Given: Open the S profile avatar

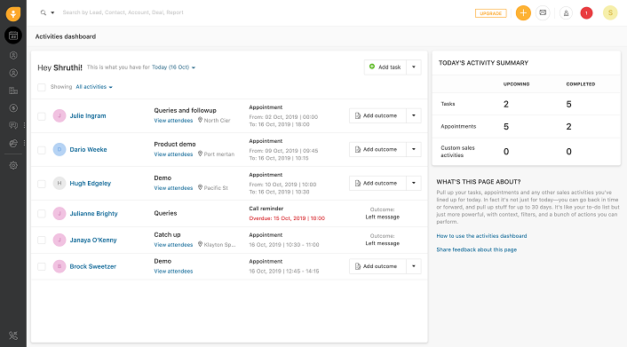Looking at the screenshot, I should (x=610, y=12).
